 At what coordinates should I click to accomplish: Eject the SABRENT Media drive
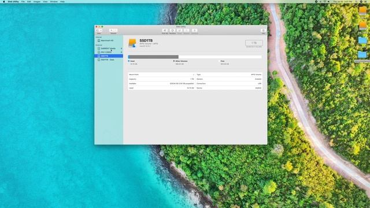tap(121, 49)
